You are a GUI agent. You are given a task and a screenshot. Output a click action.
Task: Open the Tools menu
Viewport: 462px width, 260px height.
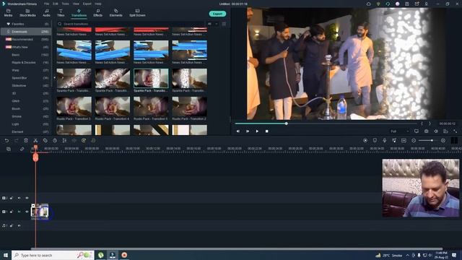click(65, 4)
